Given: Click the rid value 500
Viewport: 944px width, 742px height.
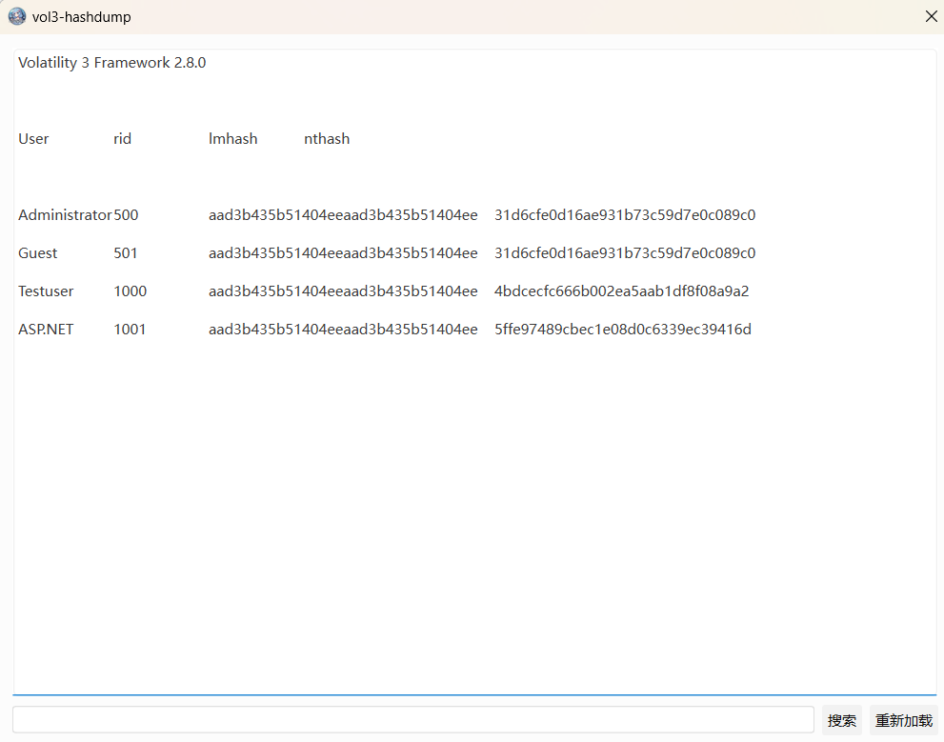Looking at the screenshot, I should pos(126,215).
